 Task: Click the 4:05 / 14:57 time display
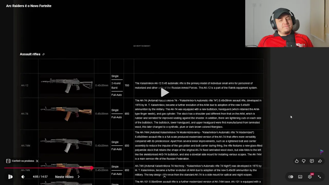point(40,177)
